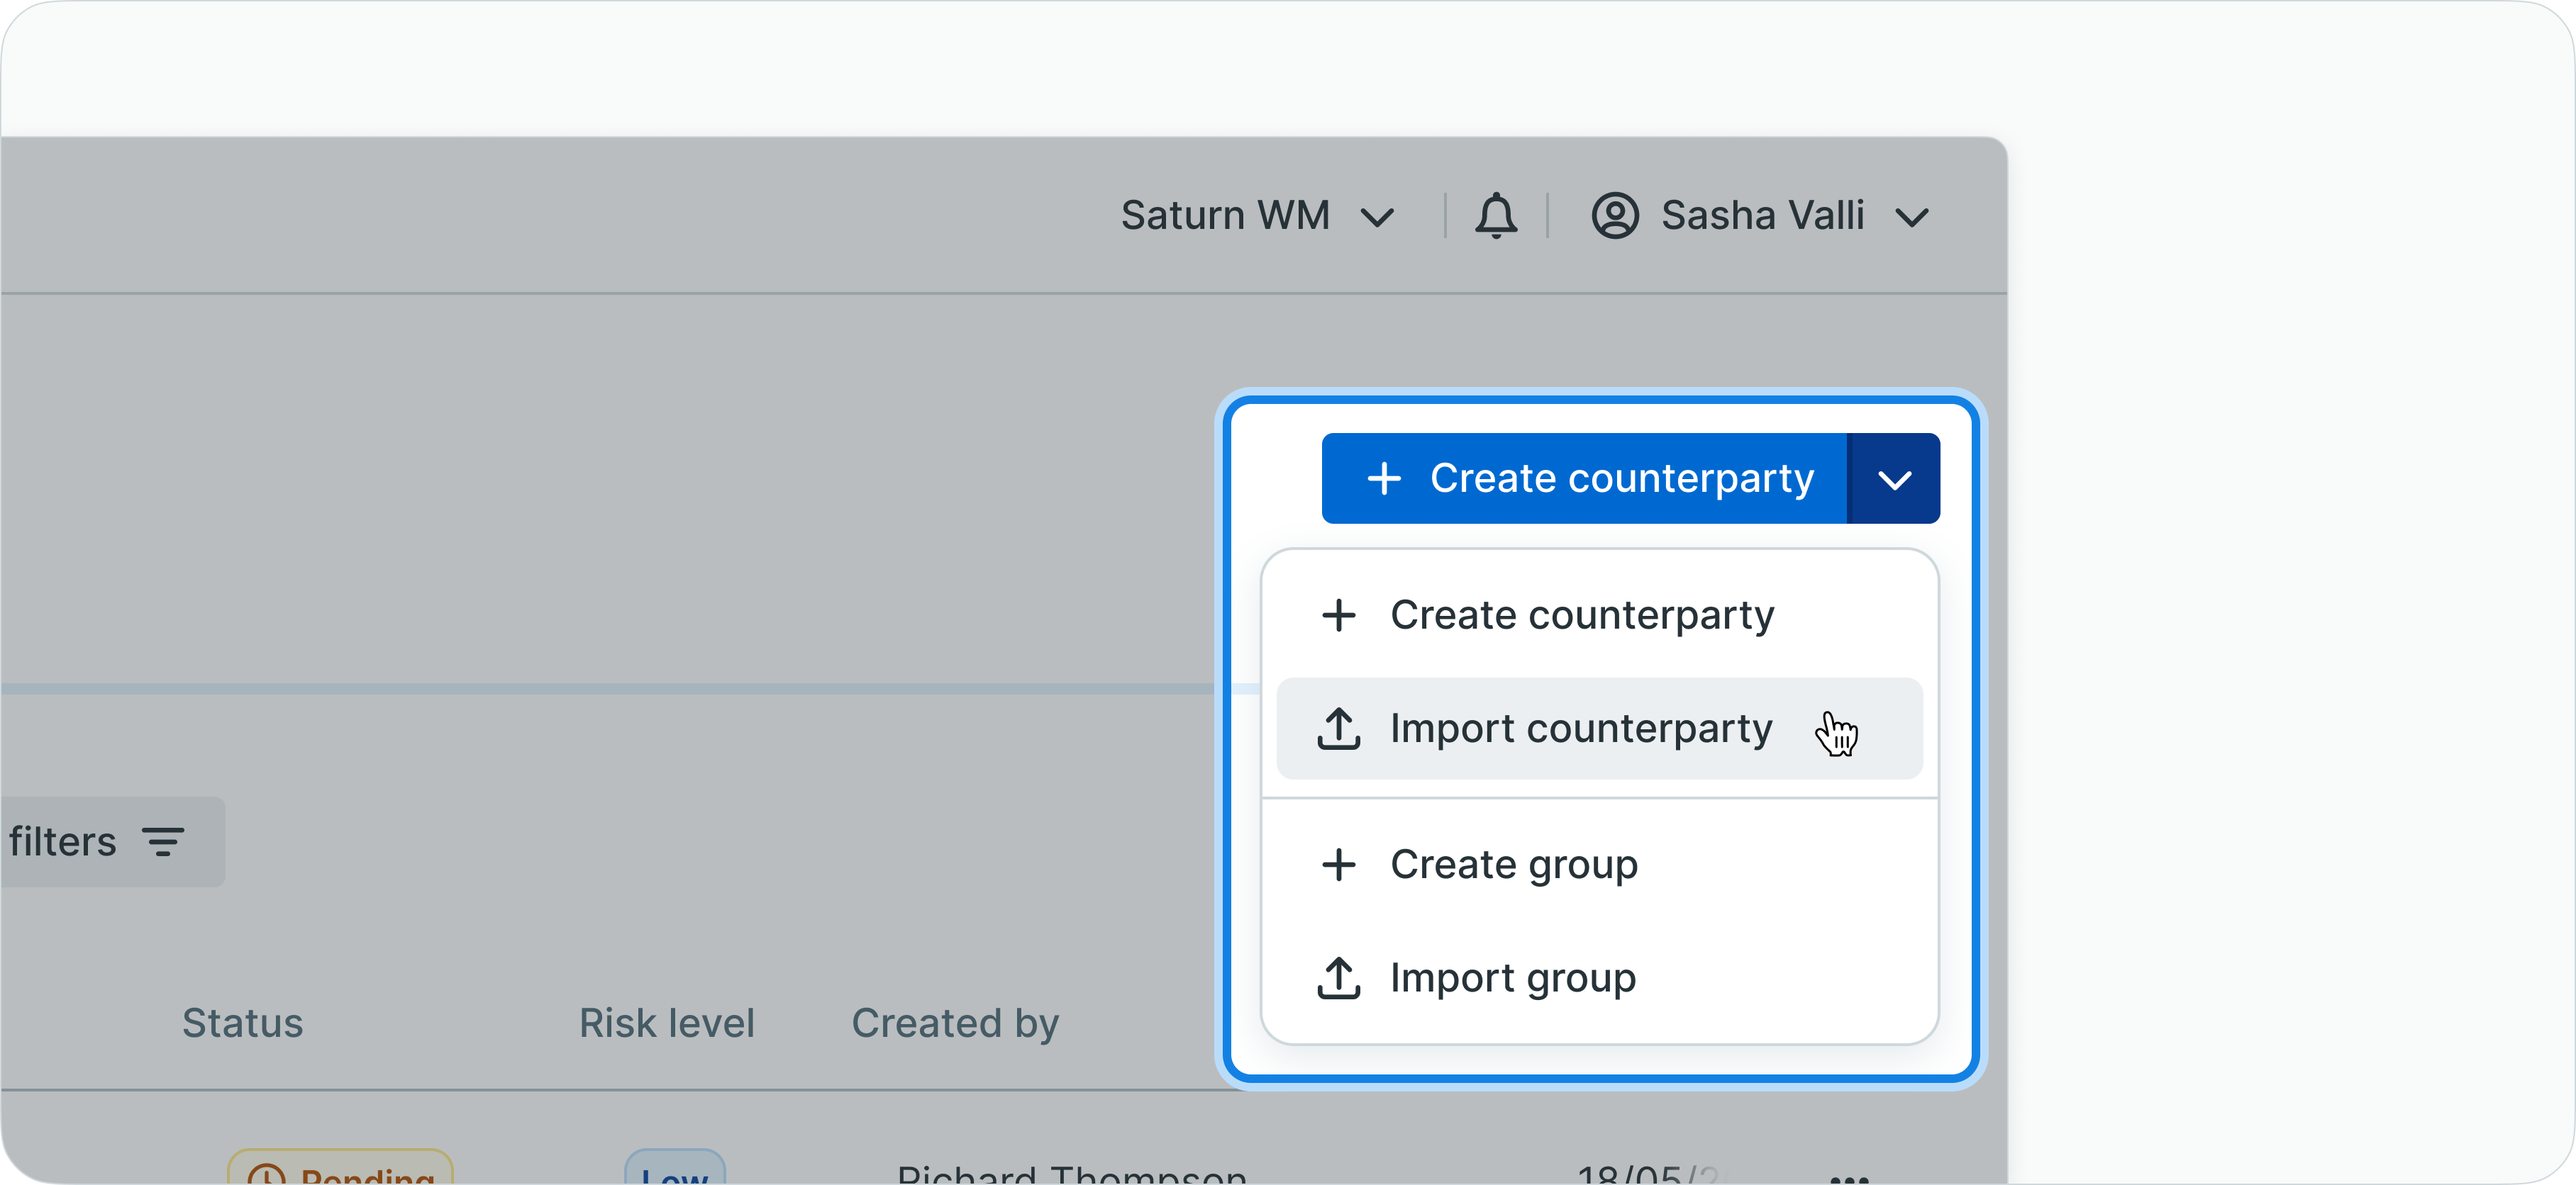Image resolution: width=2576 pixels, height=1185 pixels.
Task: Choose Import group menu item
Action: 1513,978
